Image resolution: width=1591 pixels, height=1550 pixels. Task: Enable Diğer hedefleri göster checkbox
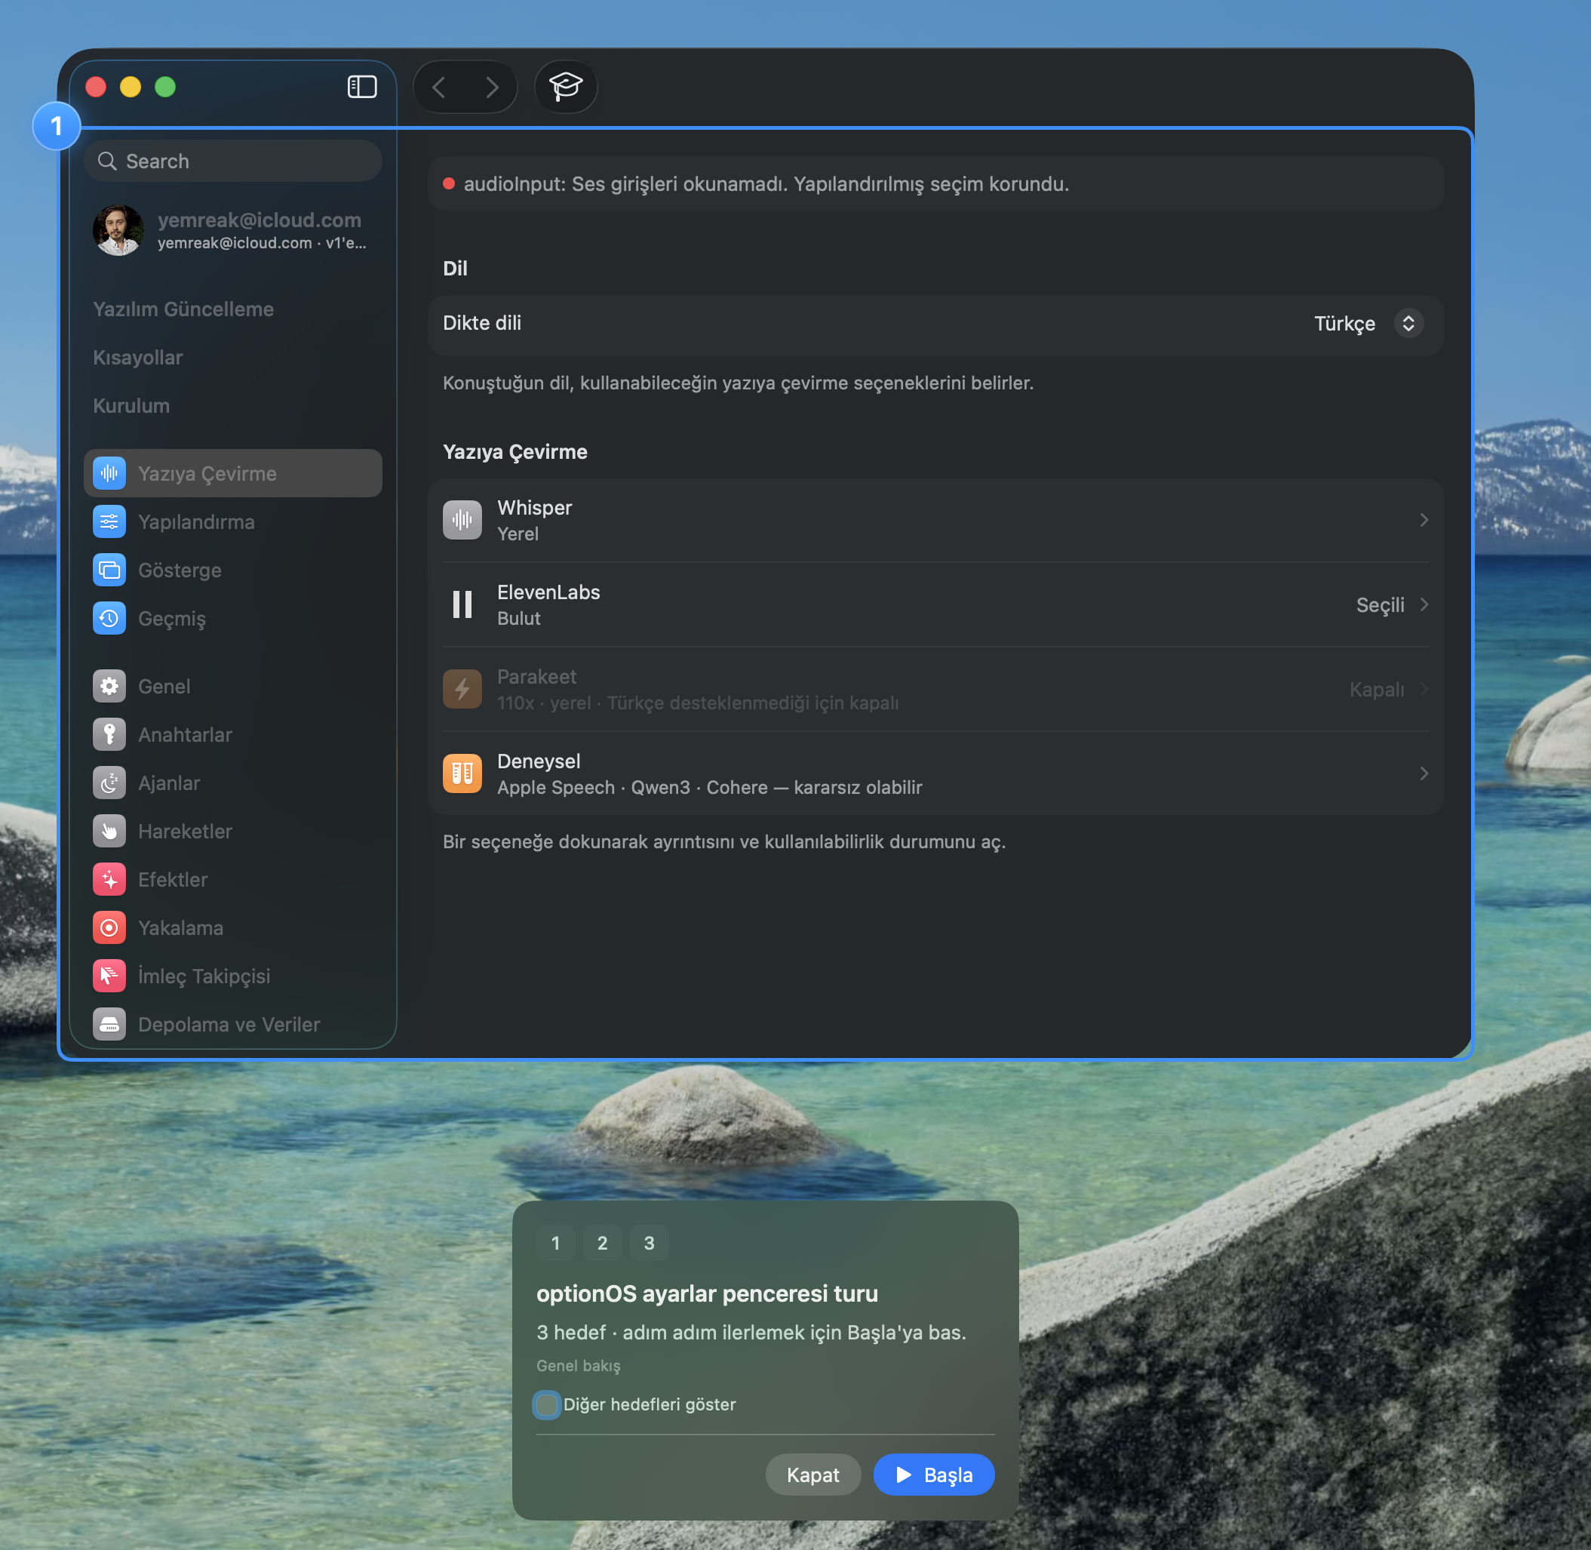pyautogui.click(x=547, y=1404)
